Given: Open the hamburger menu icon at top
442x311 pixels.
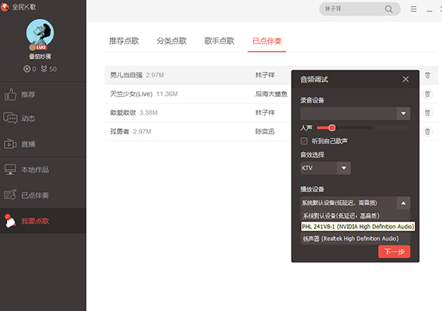Looking at the screenshot, I should (x=413, y=9).
